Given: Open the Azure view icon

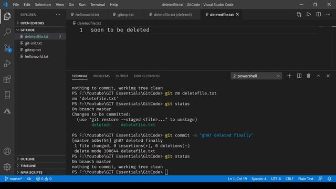Looking at the screenshot, I should pyautogui.click(x=7, y=111).
